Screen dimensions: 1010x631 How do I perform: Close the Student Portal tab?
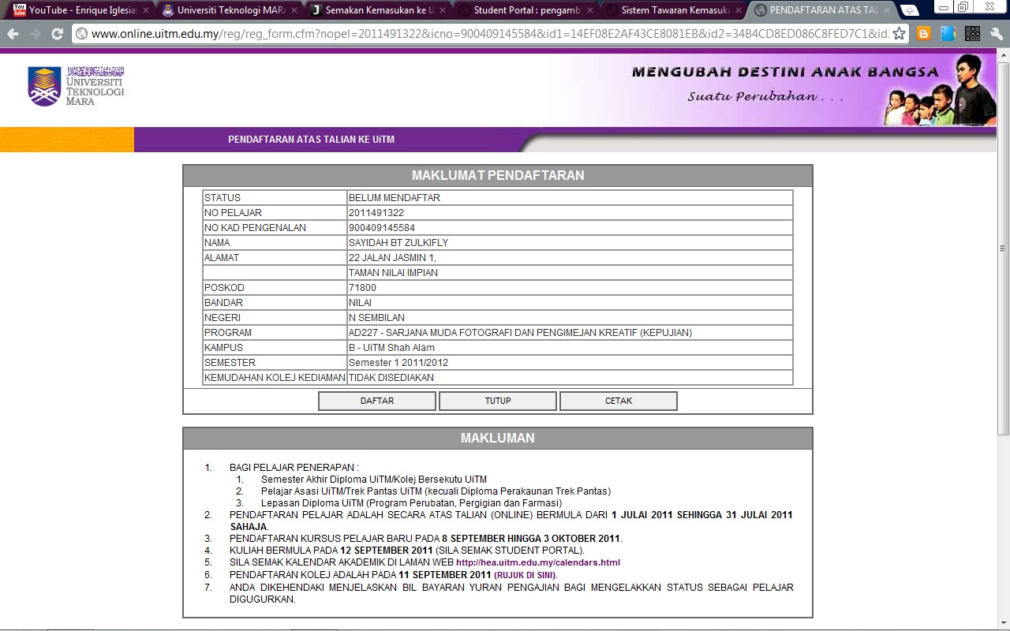click(x=590, y=10)
